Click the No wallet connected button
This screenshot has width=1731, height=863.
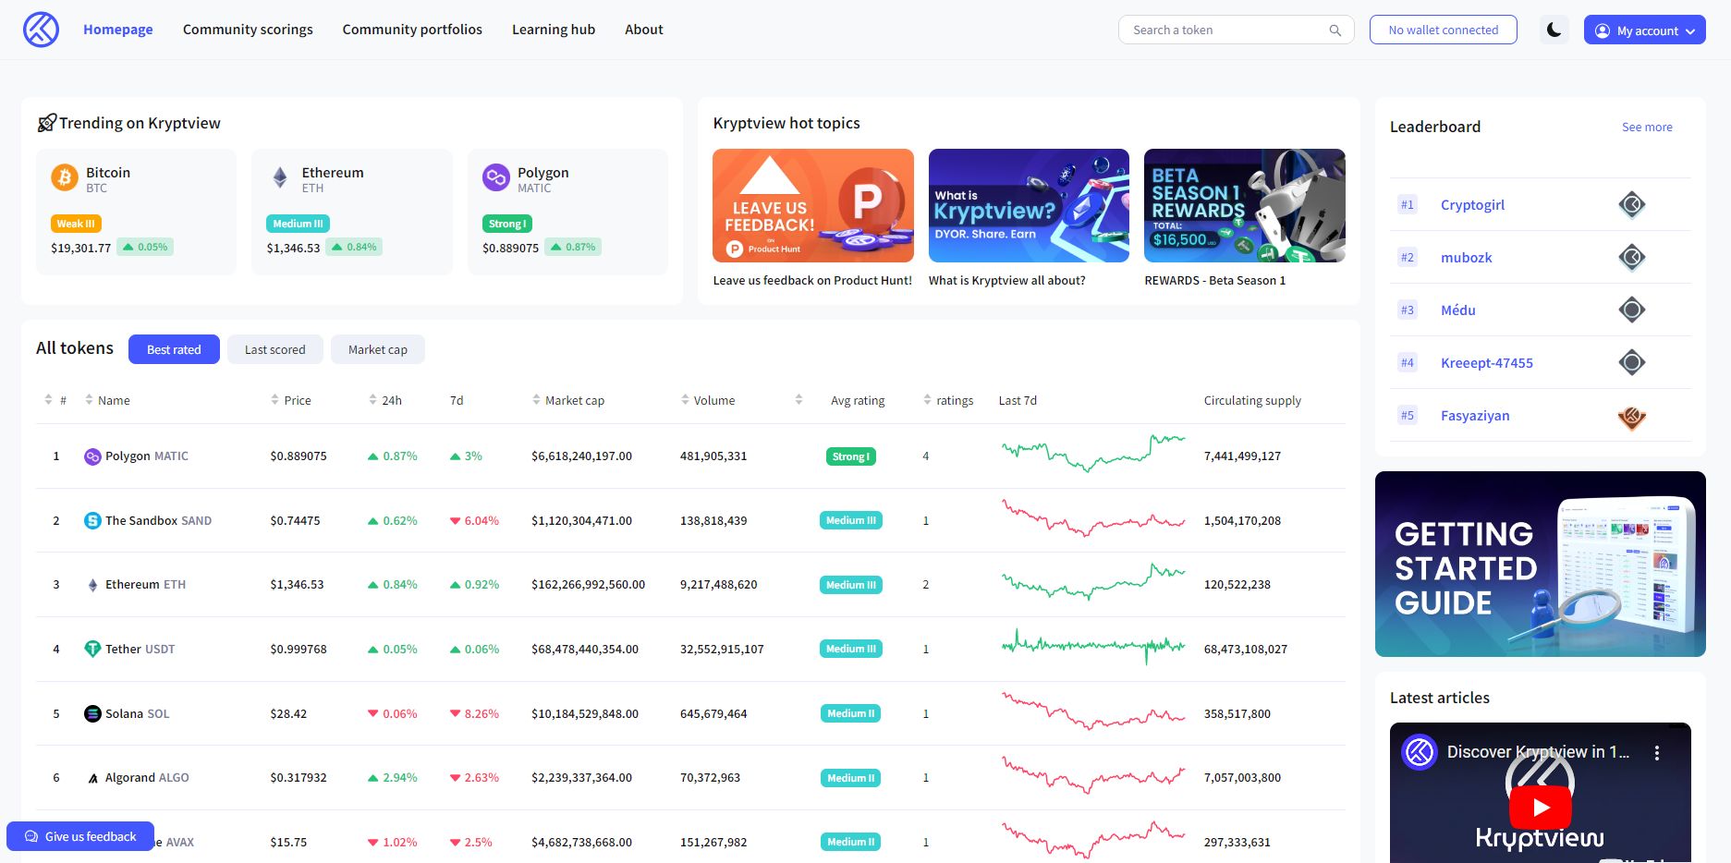point(1443,30)
